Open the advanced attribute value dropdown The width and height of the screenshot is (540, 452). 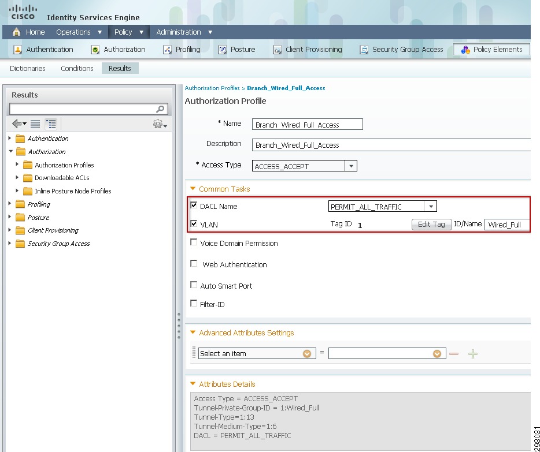[x=437, y=354]
